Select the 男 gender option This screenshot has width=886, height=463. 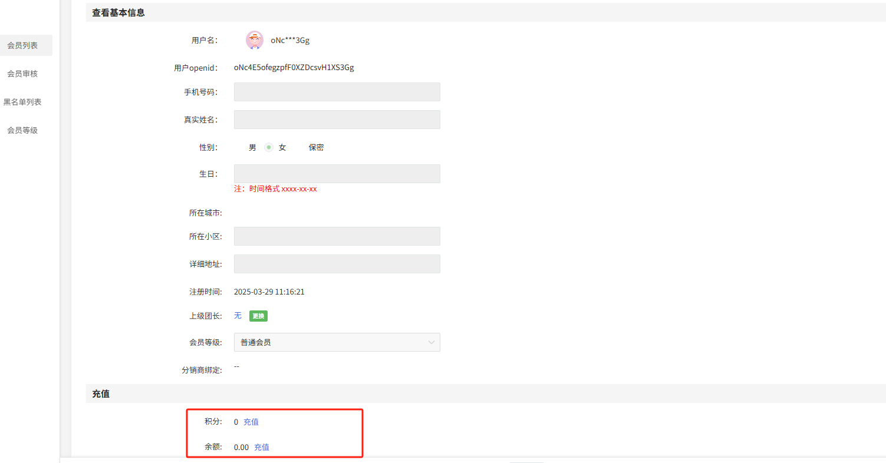click(252, 147)
